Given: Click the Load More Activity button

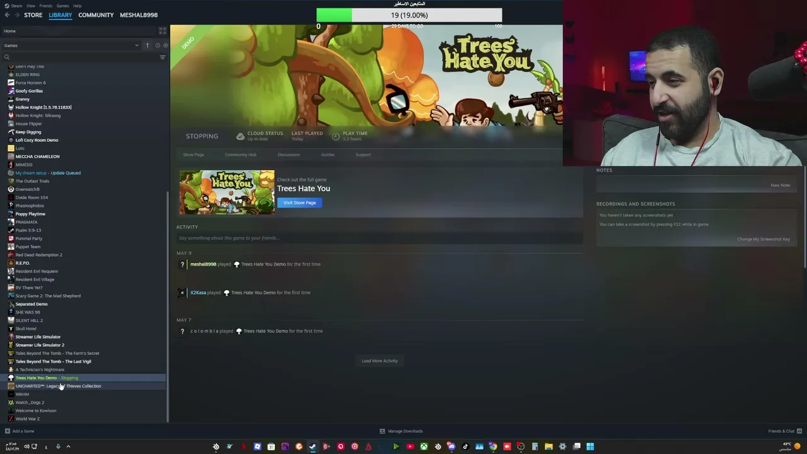Looking at the screenshot, I should (x=380, y=361).
